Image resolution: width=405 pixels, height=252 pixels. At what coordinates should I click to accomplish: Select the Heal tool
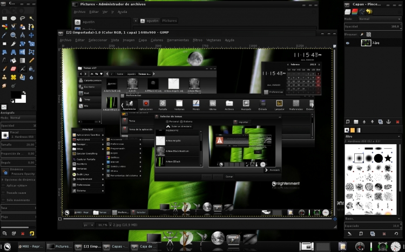click(x=13, y=77)
